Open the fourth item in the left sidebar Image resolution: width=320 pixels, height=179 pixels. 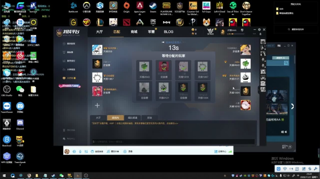(69, 70)
